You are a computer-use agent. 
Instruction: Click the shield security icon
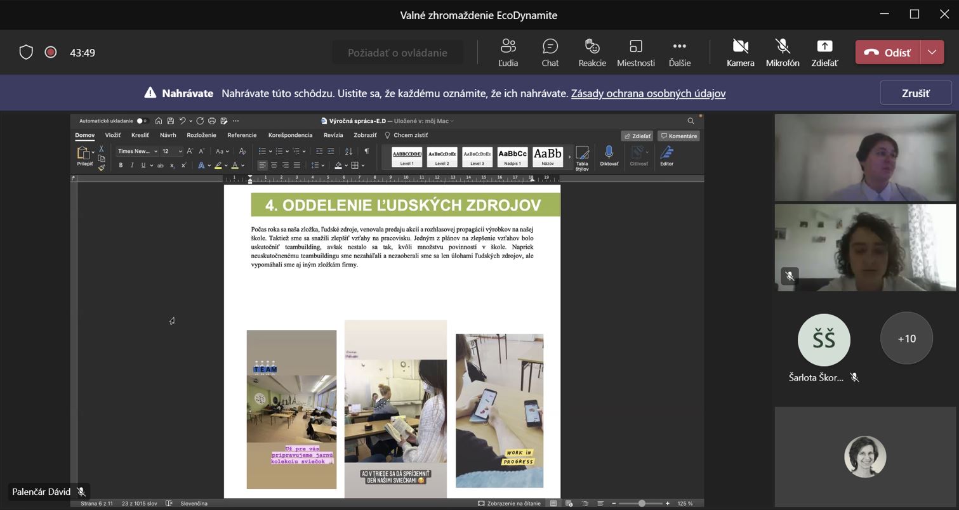pyautogui.click(x=26, y=52)
